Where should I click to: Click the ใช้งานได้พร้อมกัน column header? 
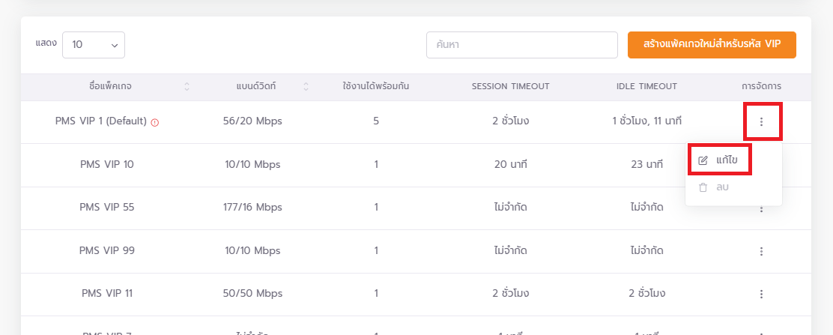(x=375, y=87)
